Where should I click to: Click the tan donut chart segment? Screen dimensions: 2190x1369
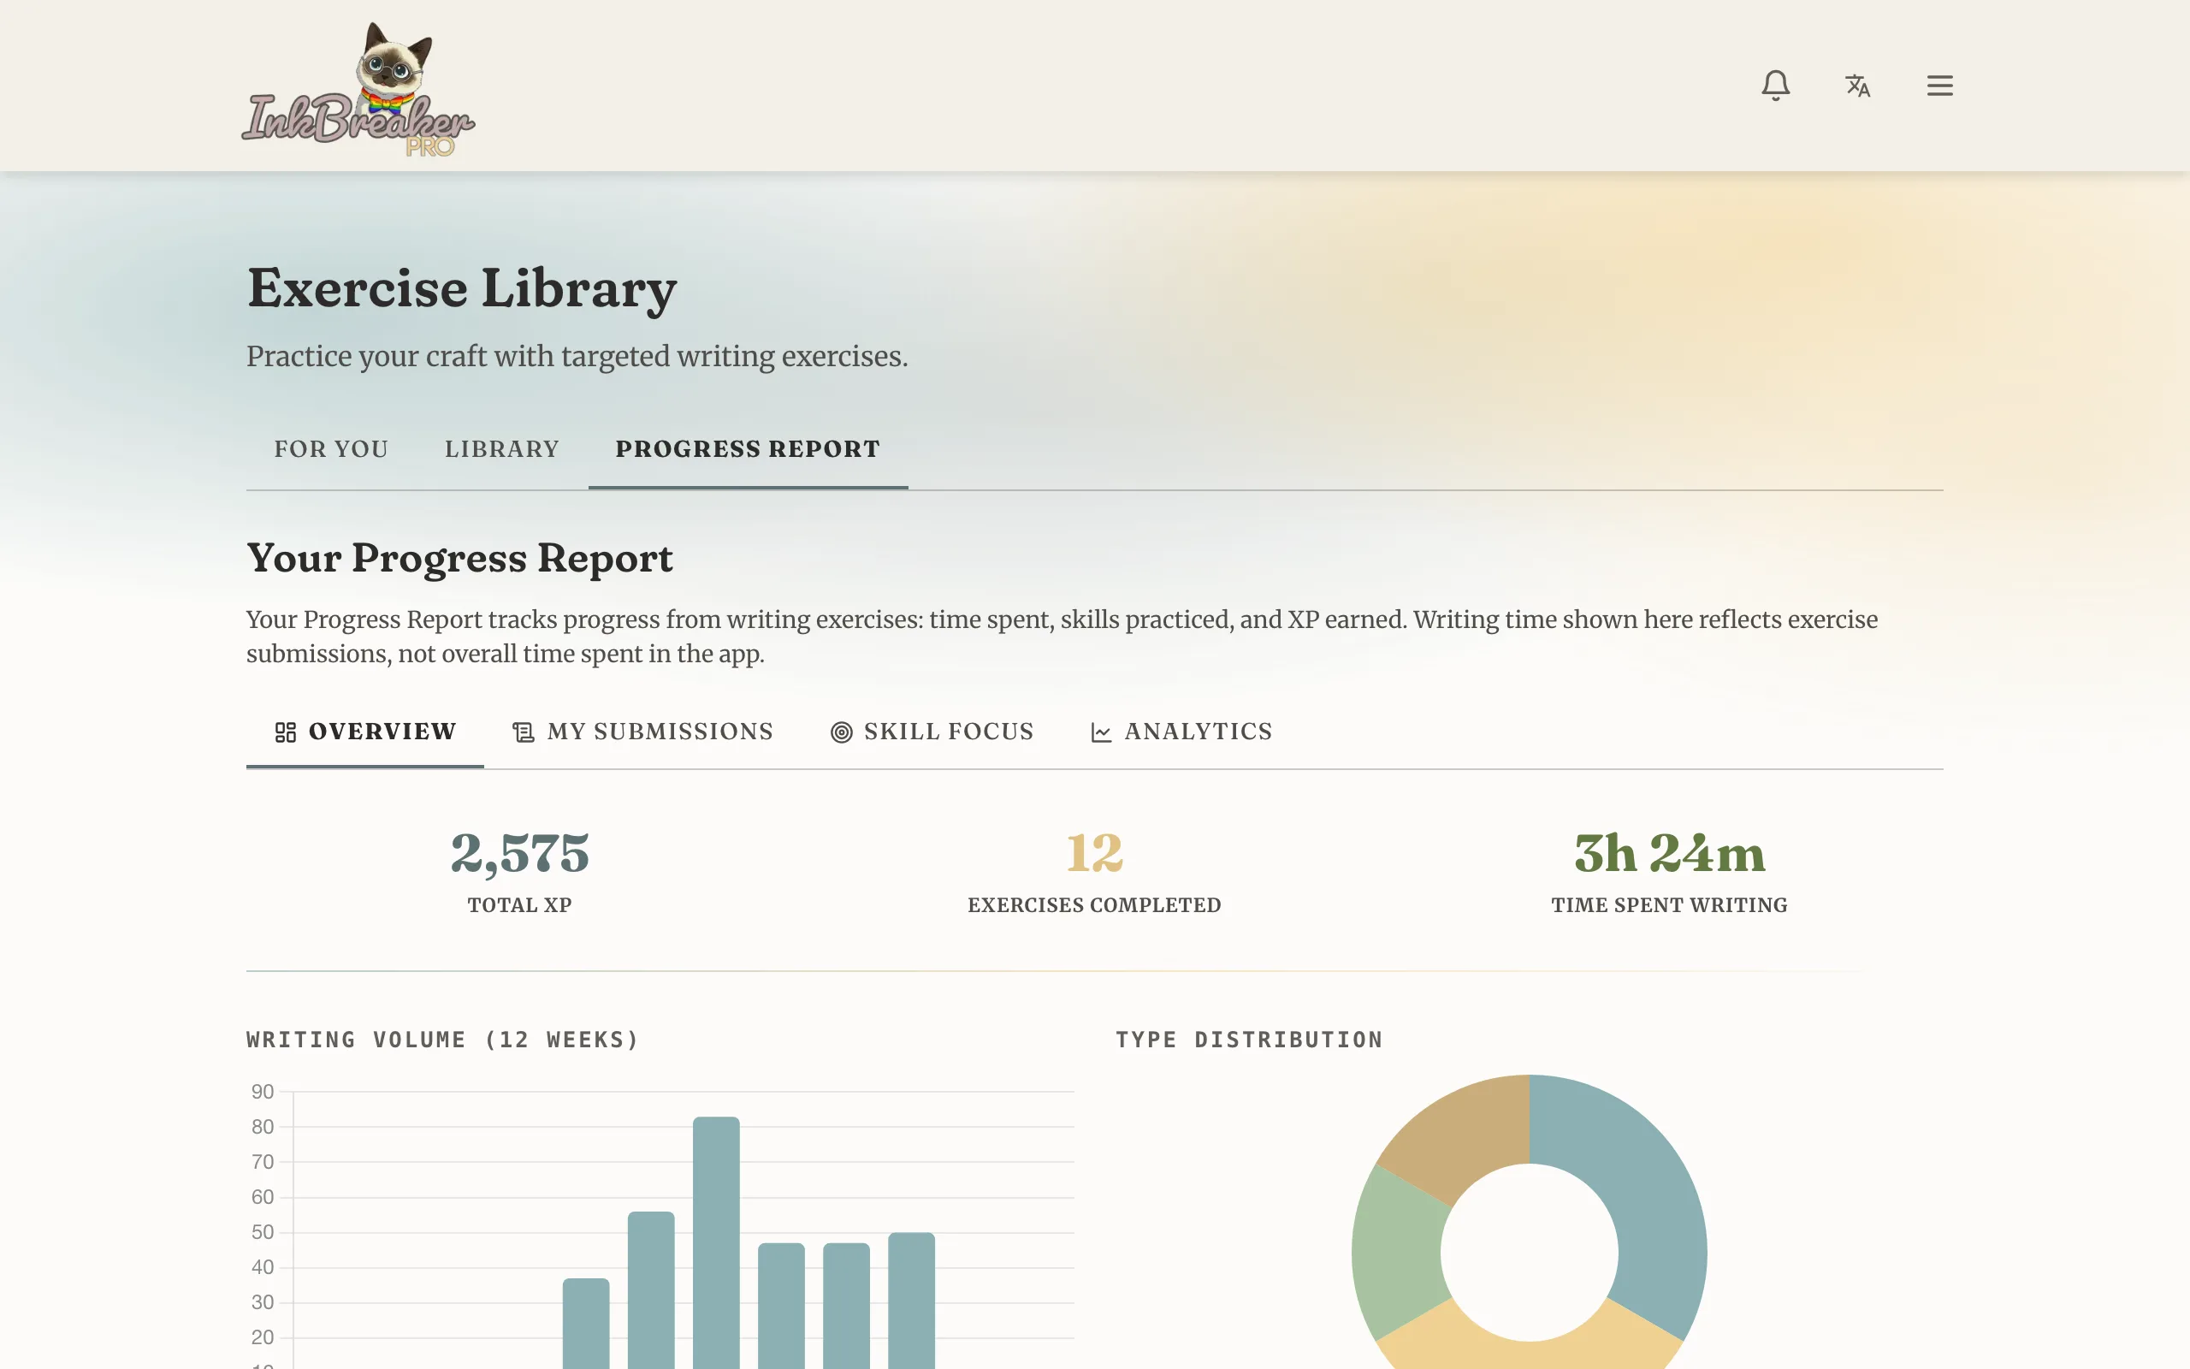point(1465,1137)
